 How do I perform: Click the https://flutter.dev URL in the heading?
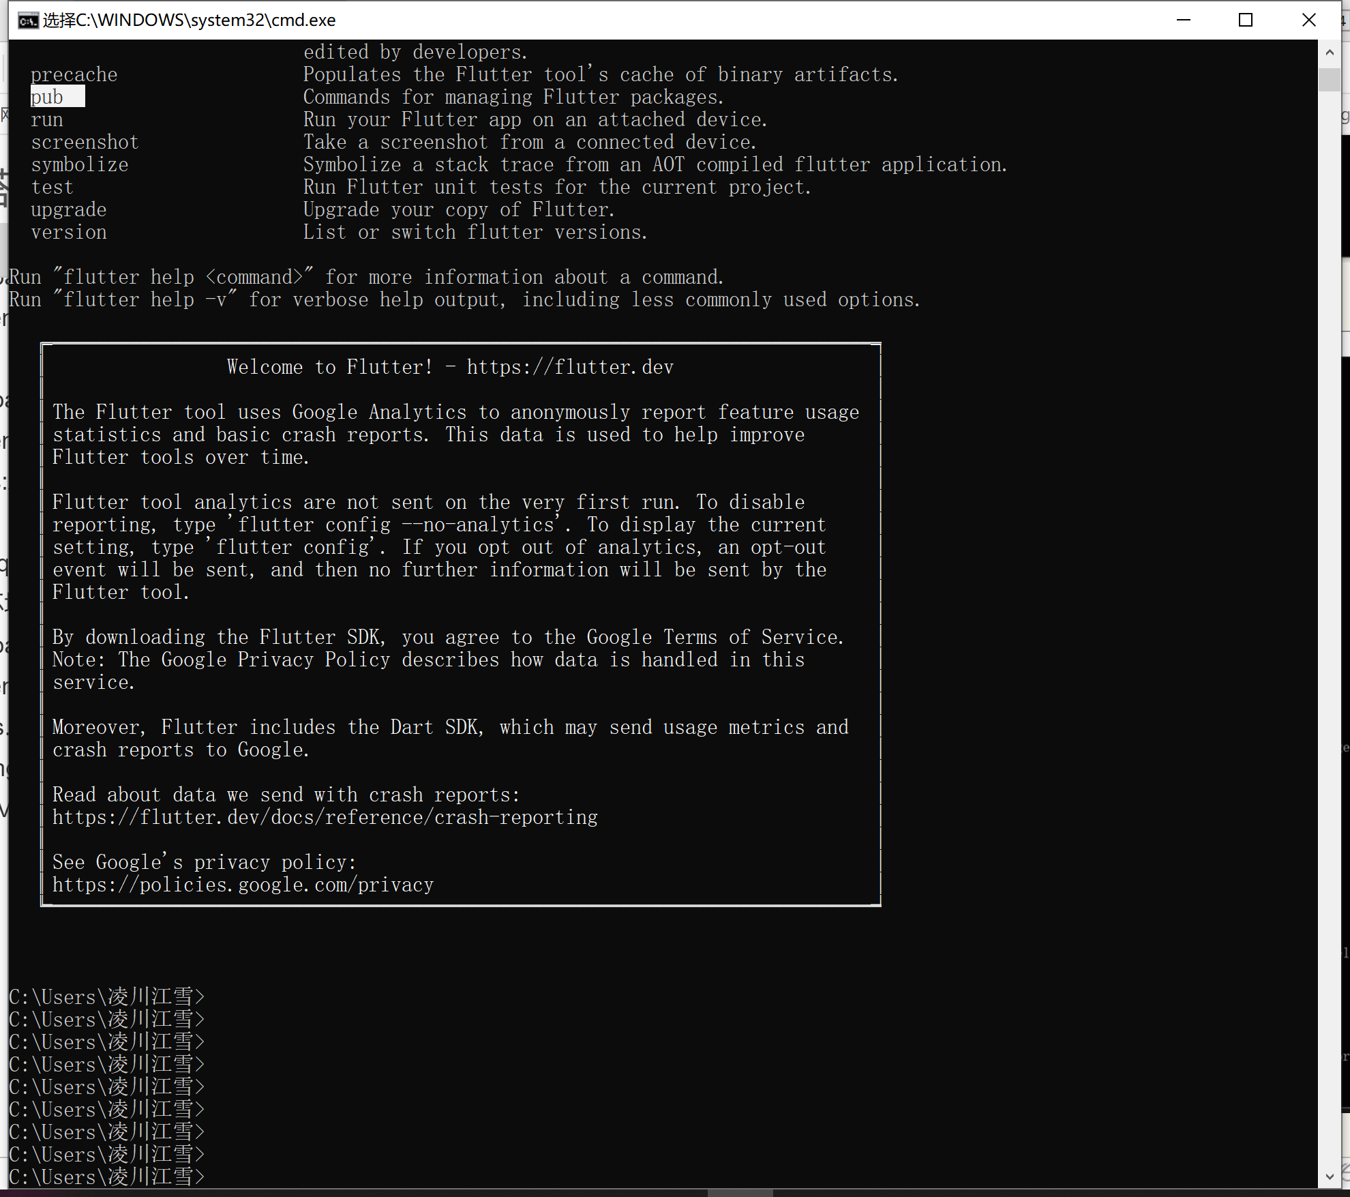click(570, 367)
